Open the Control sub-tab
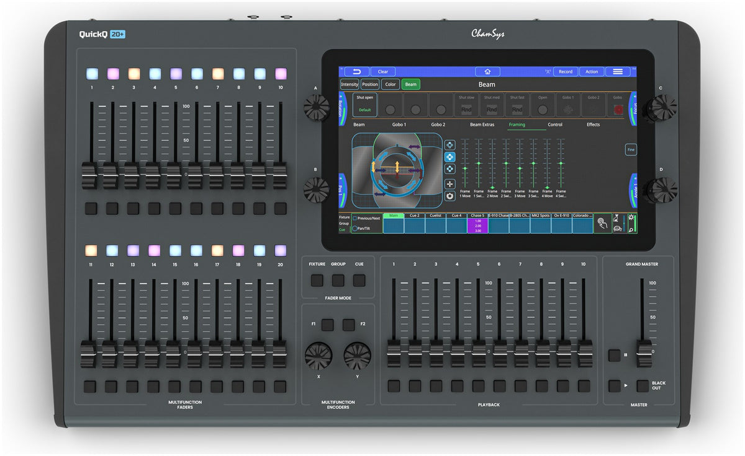Screen dimensions: 745x456 tap(555, 125)
